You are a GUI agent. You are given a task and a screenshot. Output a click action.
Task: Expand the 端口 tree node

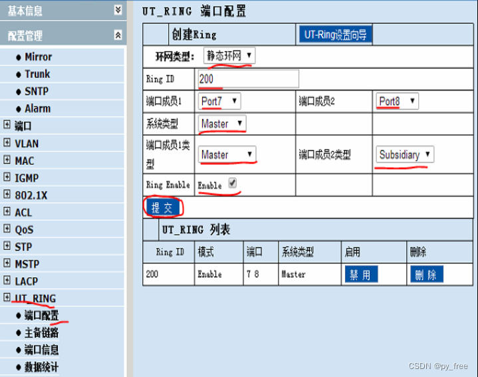click(7, 124)
